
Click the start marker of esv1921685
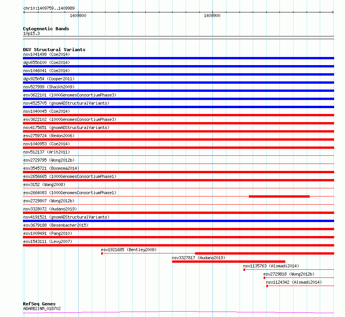pos(102,253)
